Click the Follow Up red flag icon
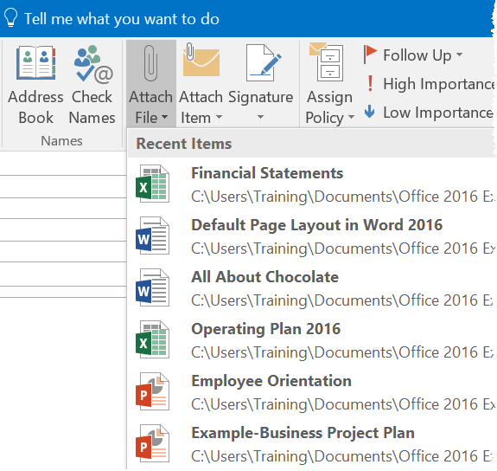Image resolution: width=497 pixels, height=471 pixels. pos(370,54)
